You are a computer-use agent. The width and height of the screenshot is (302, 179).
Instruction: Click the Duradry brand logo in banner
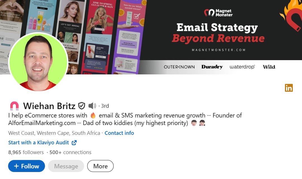pyautogui.click(x=212, y=67)
